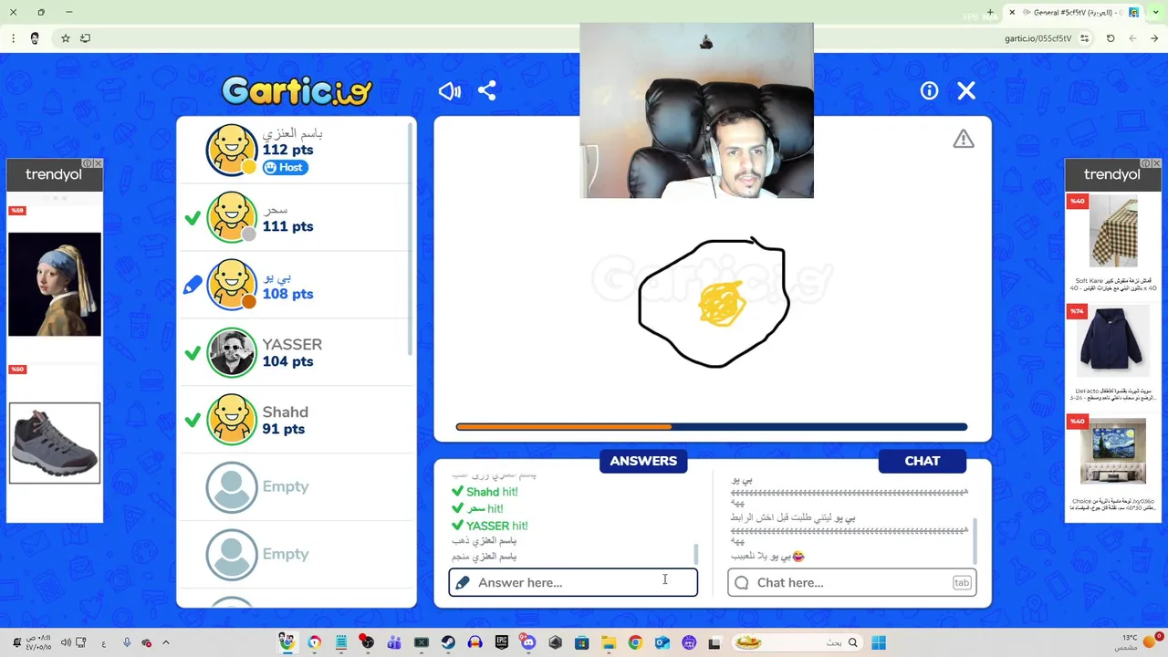1168x657 pixels.
Task: Focus the 'Answer here...' input field
Action: (573, 582)
